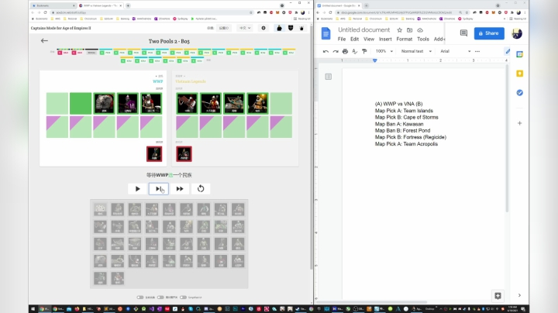Click the grey reveal marker in draft timeline
The image size is (558, 313).
point(91,53)
